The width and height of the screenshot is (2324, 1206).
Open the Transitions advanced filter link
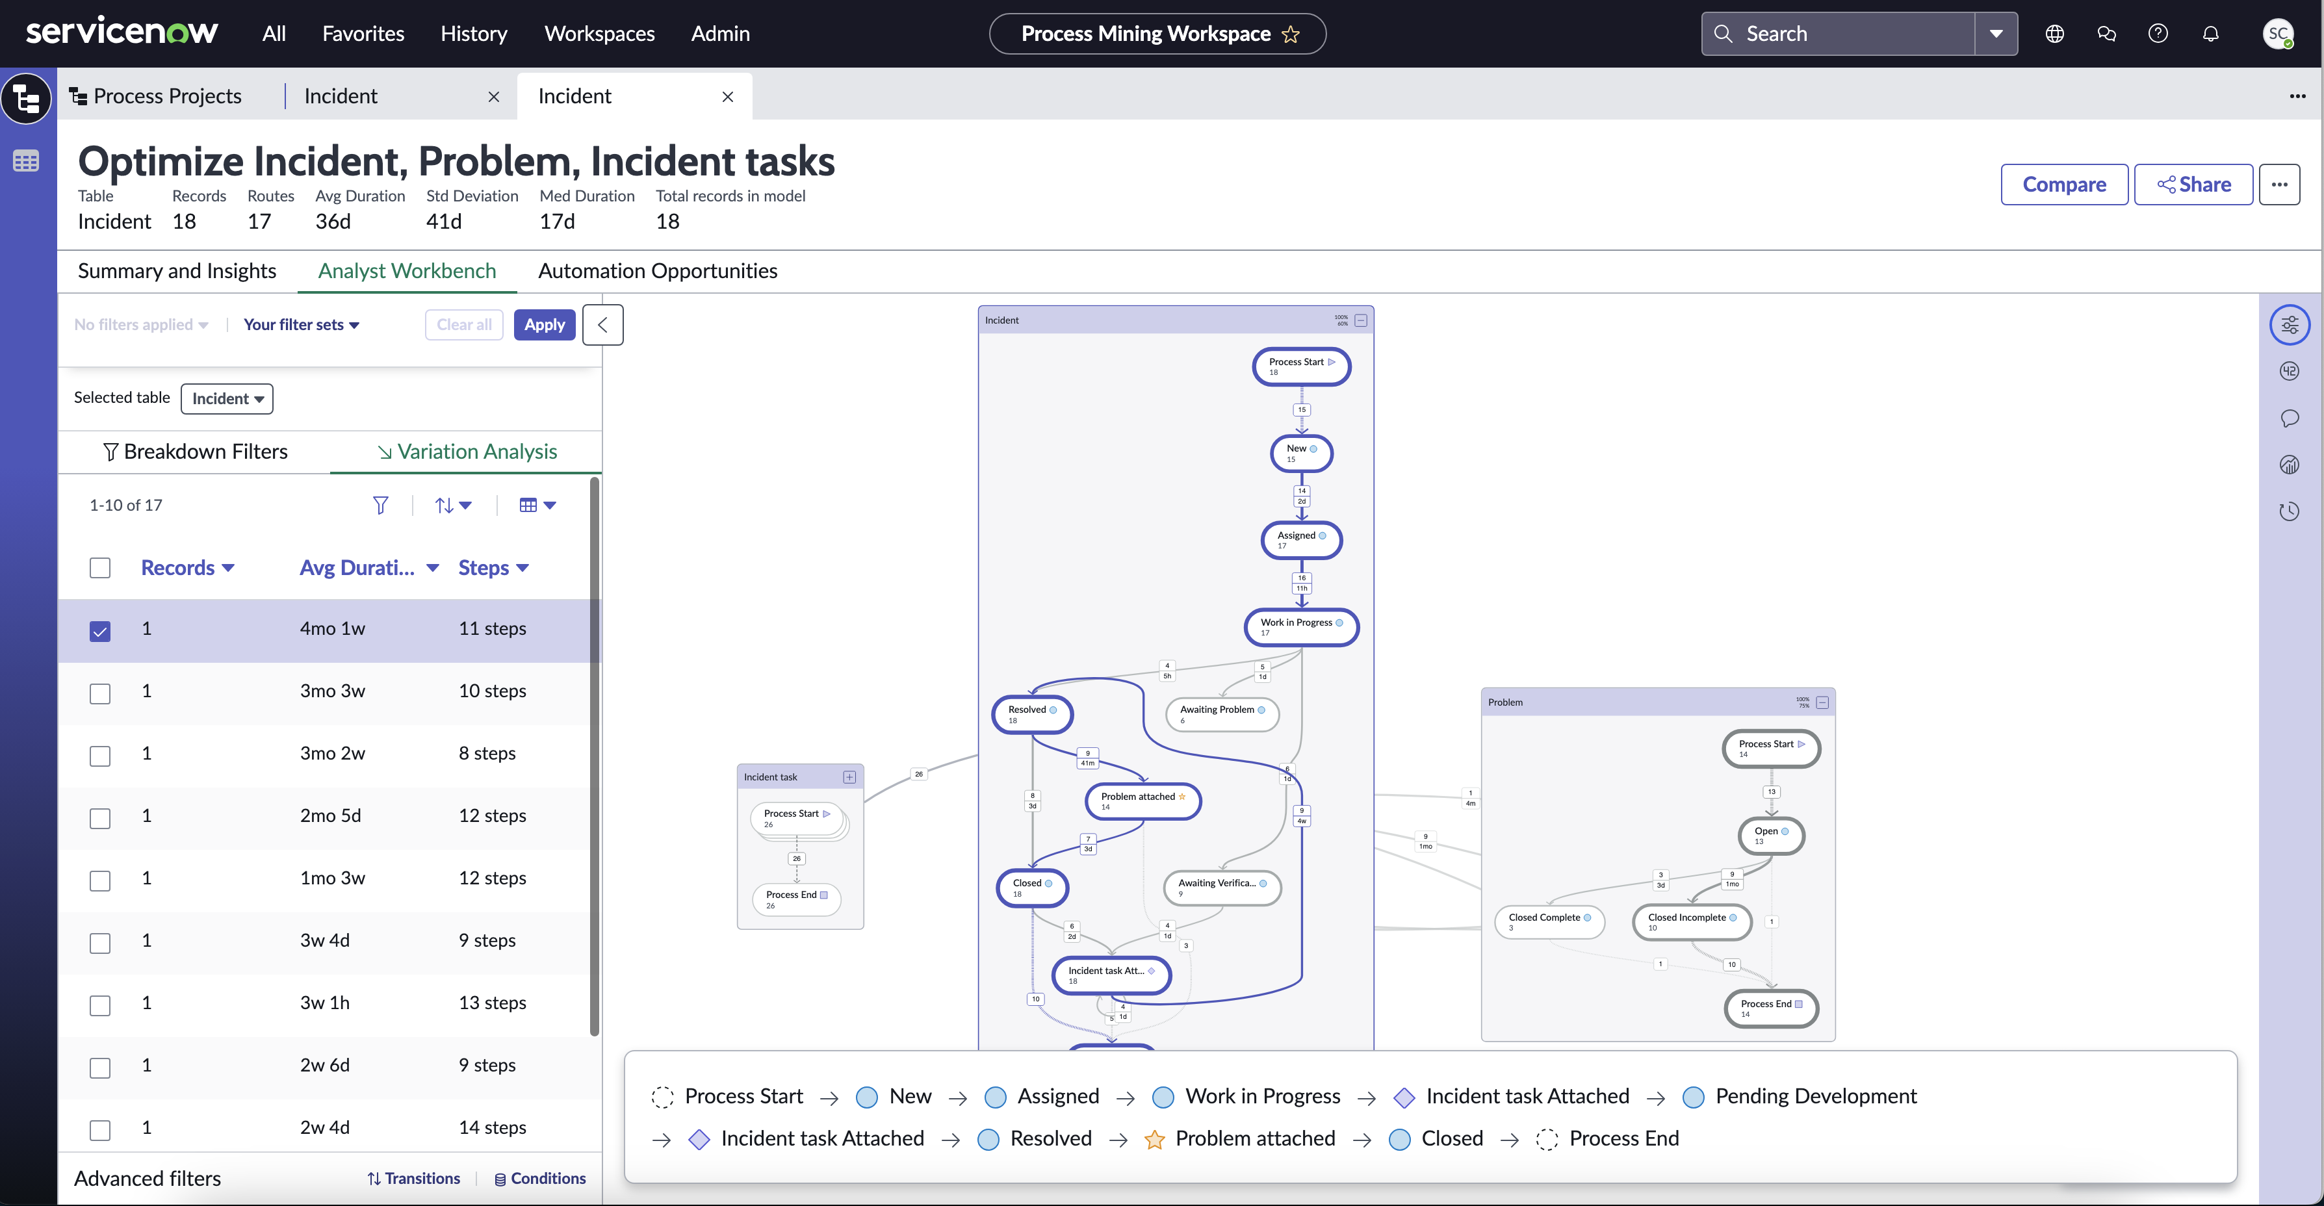click(414, 1178)
